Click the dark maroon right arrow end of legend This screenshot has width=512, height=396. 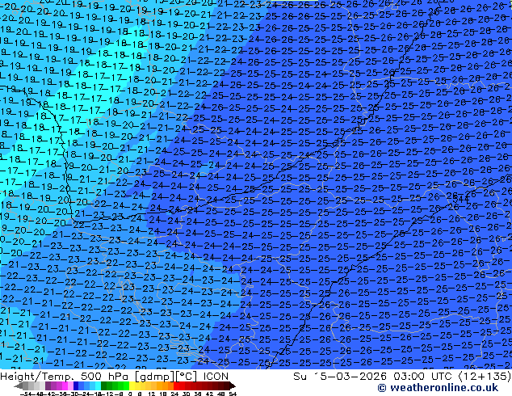(233, 385)
